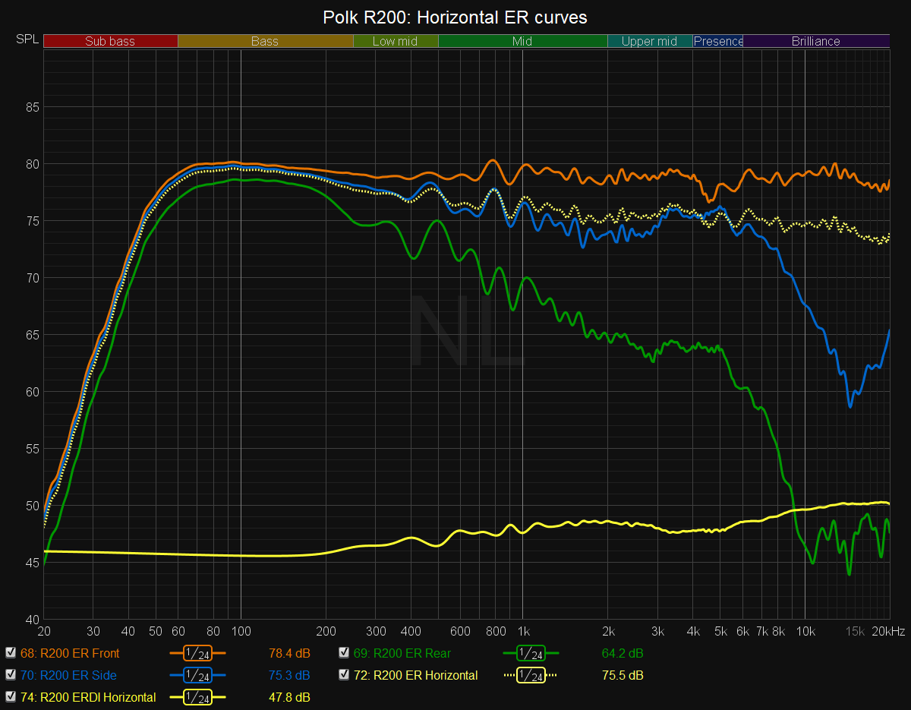Uncheck the R200 ER Rear checkbox
The width and height of the screenshot is (911, 710).
(344, 653)
